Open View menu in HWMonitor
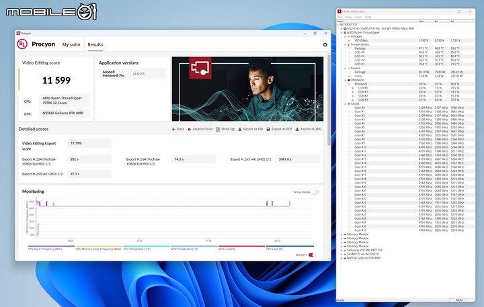 (348, 17)
